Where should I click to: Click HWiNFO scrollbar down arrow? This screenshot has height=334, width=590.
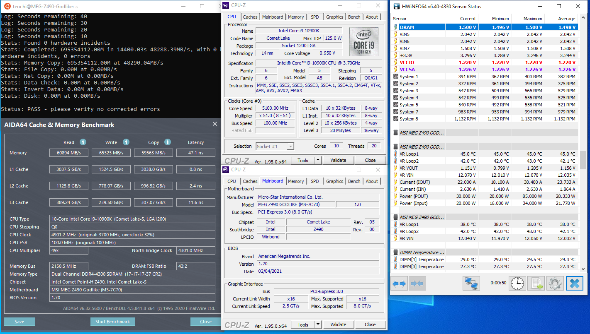coord(583,269)
